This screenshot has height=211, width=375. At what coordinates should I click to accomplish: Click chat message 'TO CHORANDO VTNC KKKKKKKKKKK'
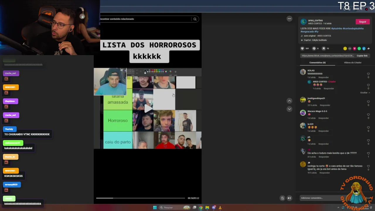27,135
